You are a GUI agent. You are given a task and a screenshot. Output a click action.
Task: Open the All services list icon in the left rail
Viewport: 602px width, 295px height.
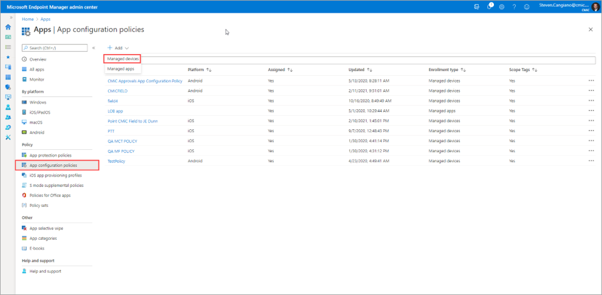[8, 47]
